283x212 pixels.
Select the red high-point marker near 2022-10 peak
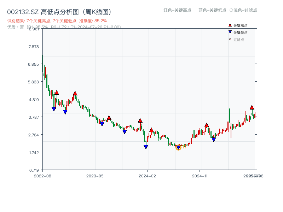57,92
